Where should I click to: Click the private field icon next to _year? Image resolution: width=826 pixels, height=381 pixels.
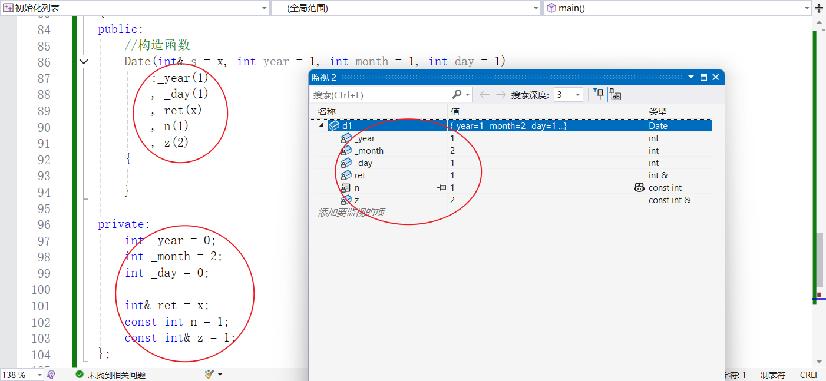tap(346, 138)
